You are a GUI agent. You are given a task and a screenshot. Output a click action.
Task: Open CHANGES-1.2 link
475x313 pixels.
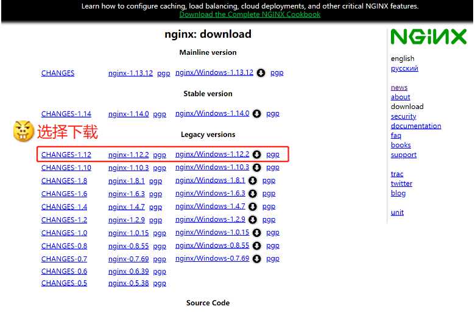click(x=64, y=220)
